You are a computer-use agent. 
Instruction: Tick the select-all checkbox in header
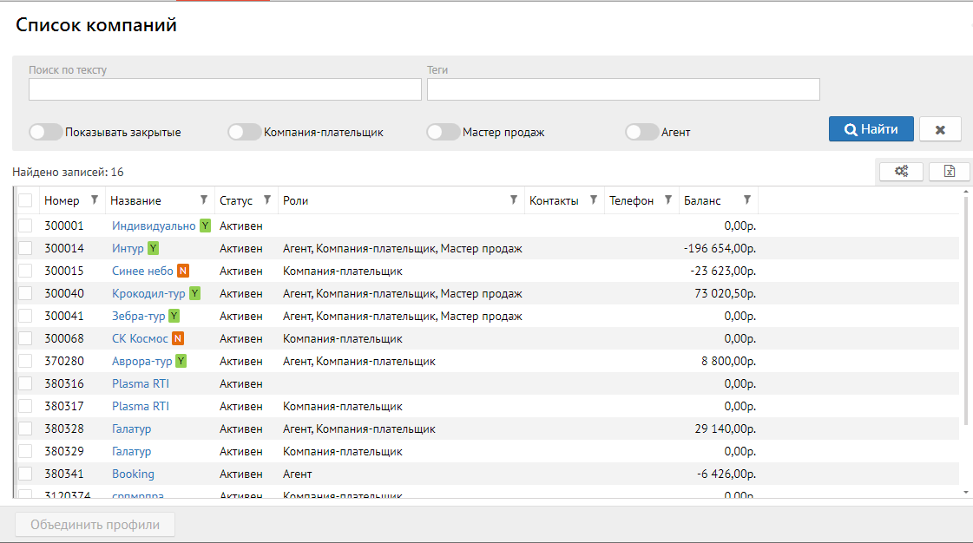click(x=25, y=200)
